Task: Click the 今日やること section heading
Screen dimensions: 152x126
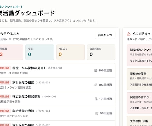Action: point(10,34)
